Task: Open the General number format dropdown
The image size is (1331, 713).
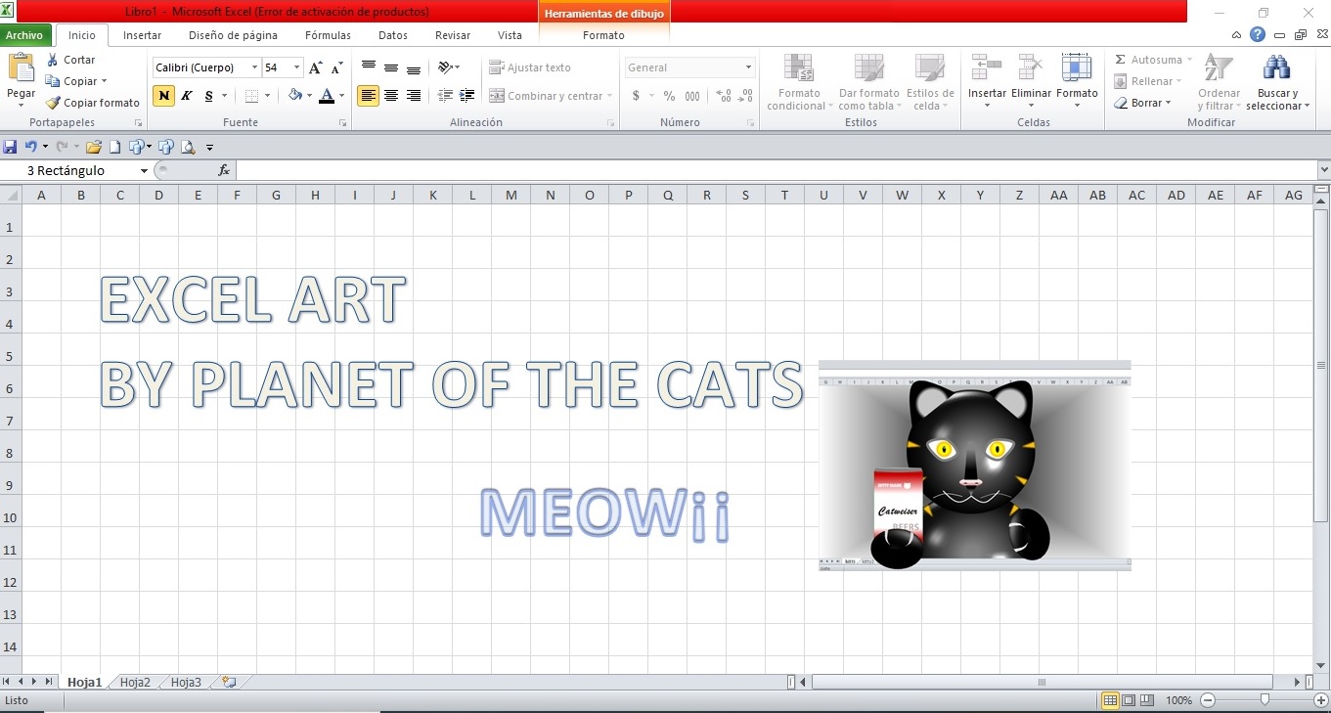Action: pyautogui.click(x=747, y=67)
